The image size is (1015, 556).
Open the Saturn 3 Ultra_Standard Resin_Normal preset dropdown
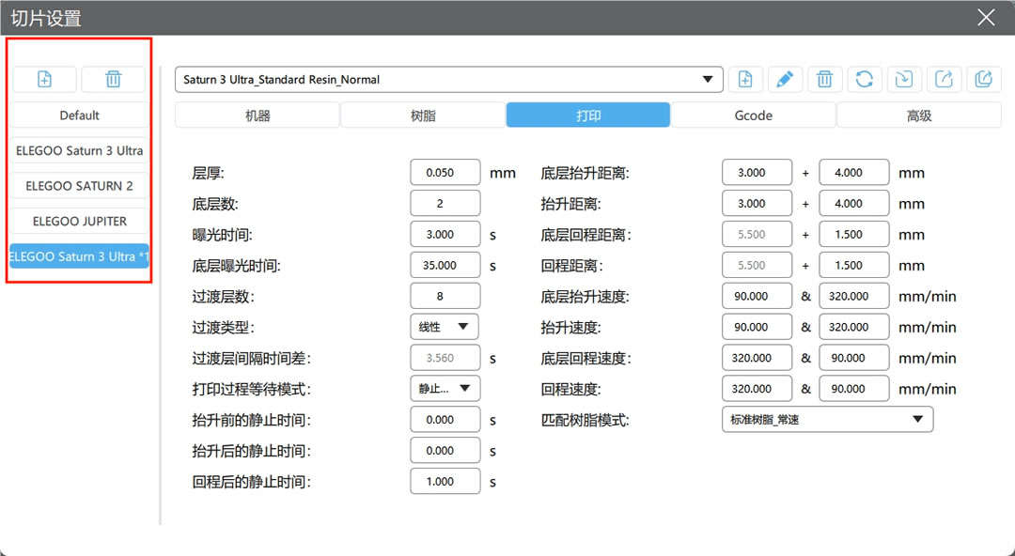click(448, 79)
